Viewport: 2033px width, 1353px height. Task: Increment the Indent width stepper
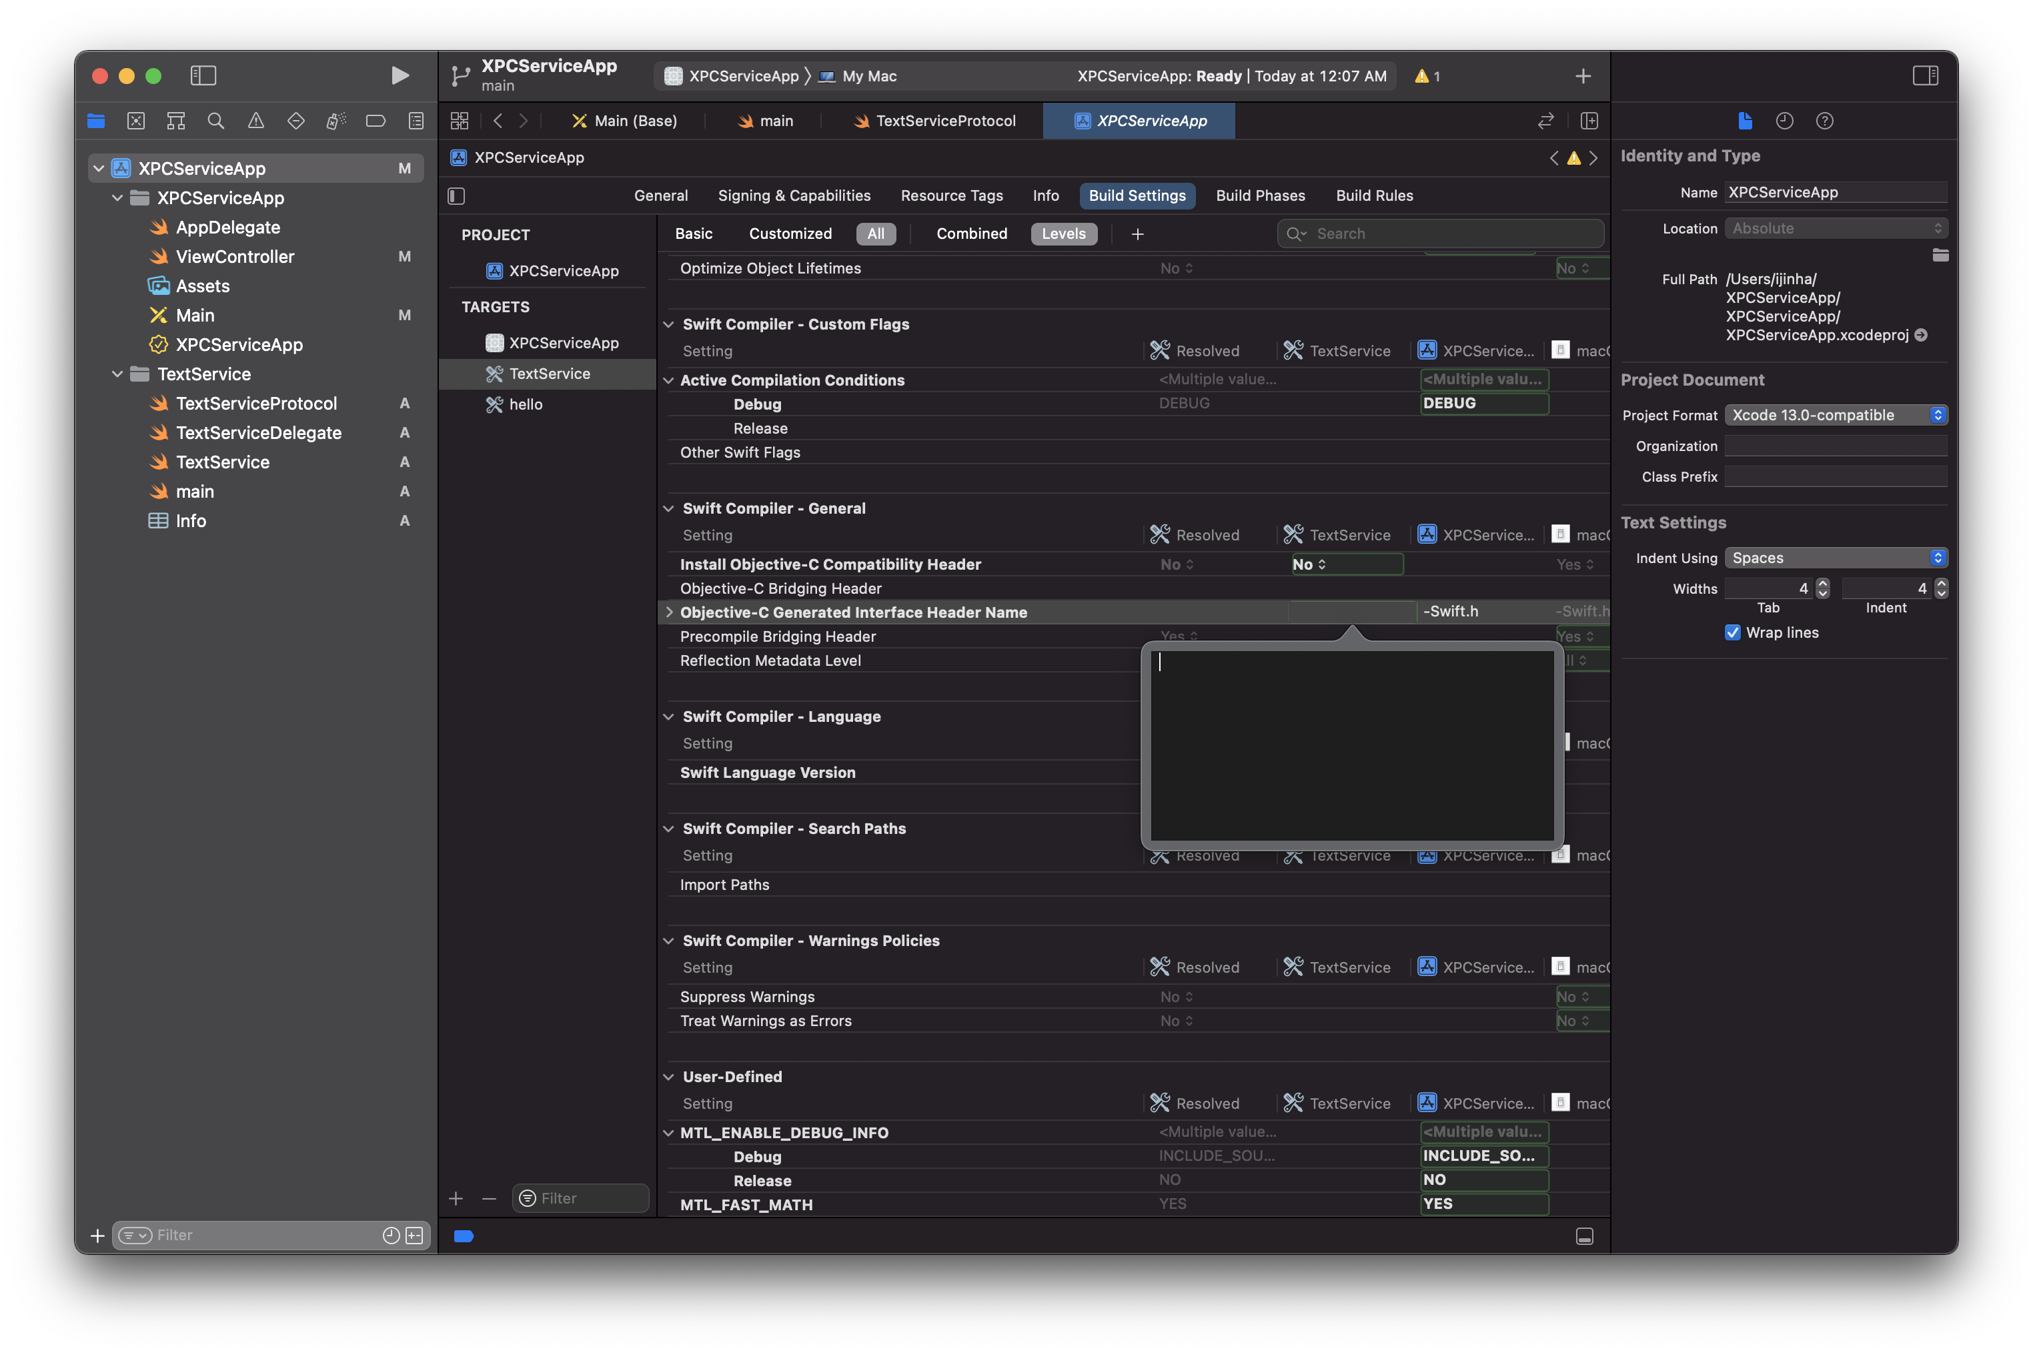[x=1941, y=582]
